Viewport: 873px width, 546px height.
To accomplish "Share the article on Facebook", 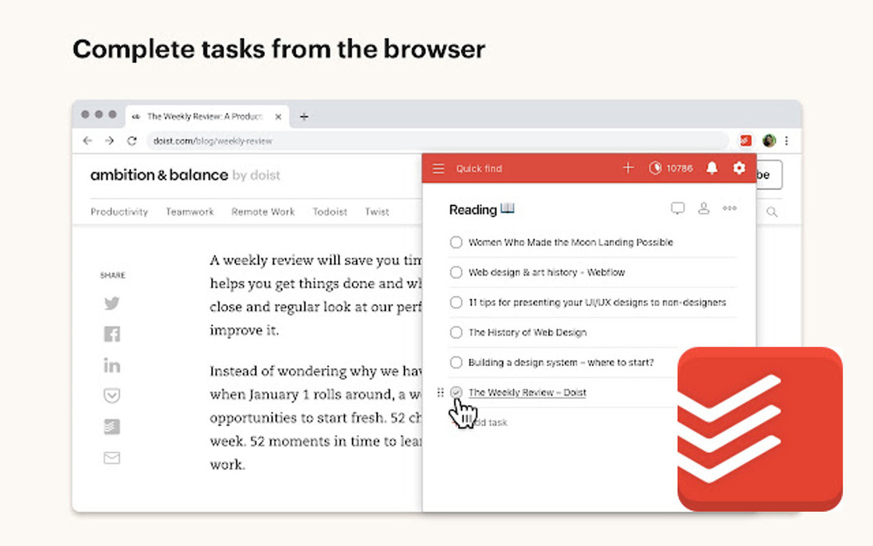I will point(112,334).
